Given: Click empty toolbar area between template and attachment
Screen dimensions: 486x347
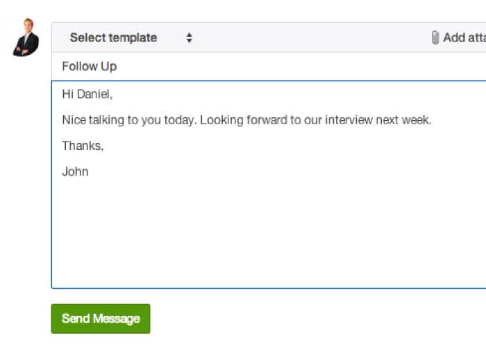Looking at the screenshot, I should click(310, 37).
